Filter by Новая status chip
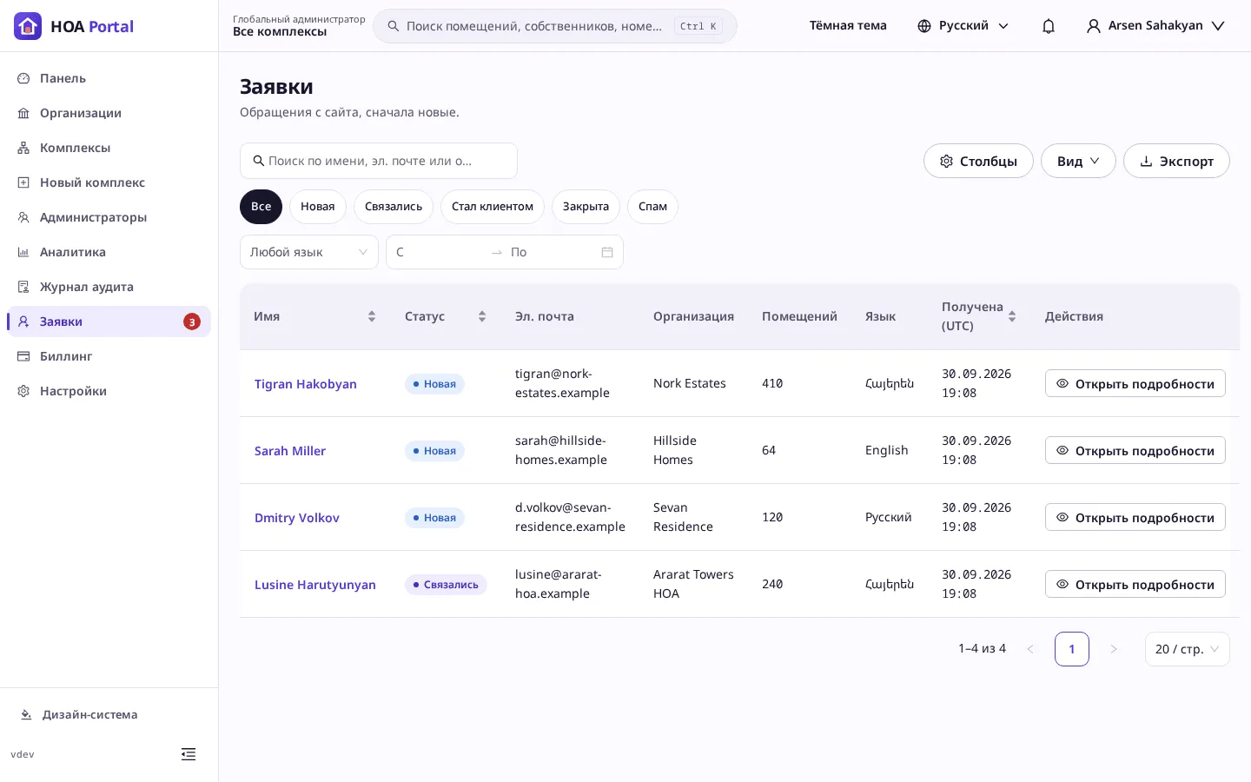 (x=318, y=207)
